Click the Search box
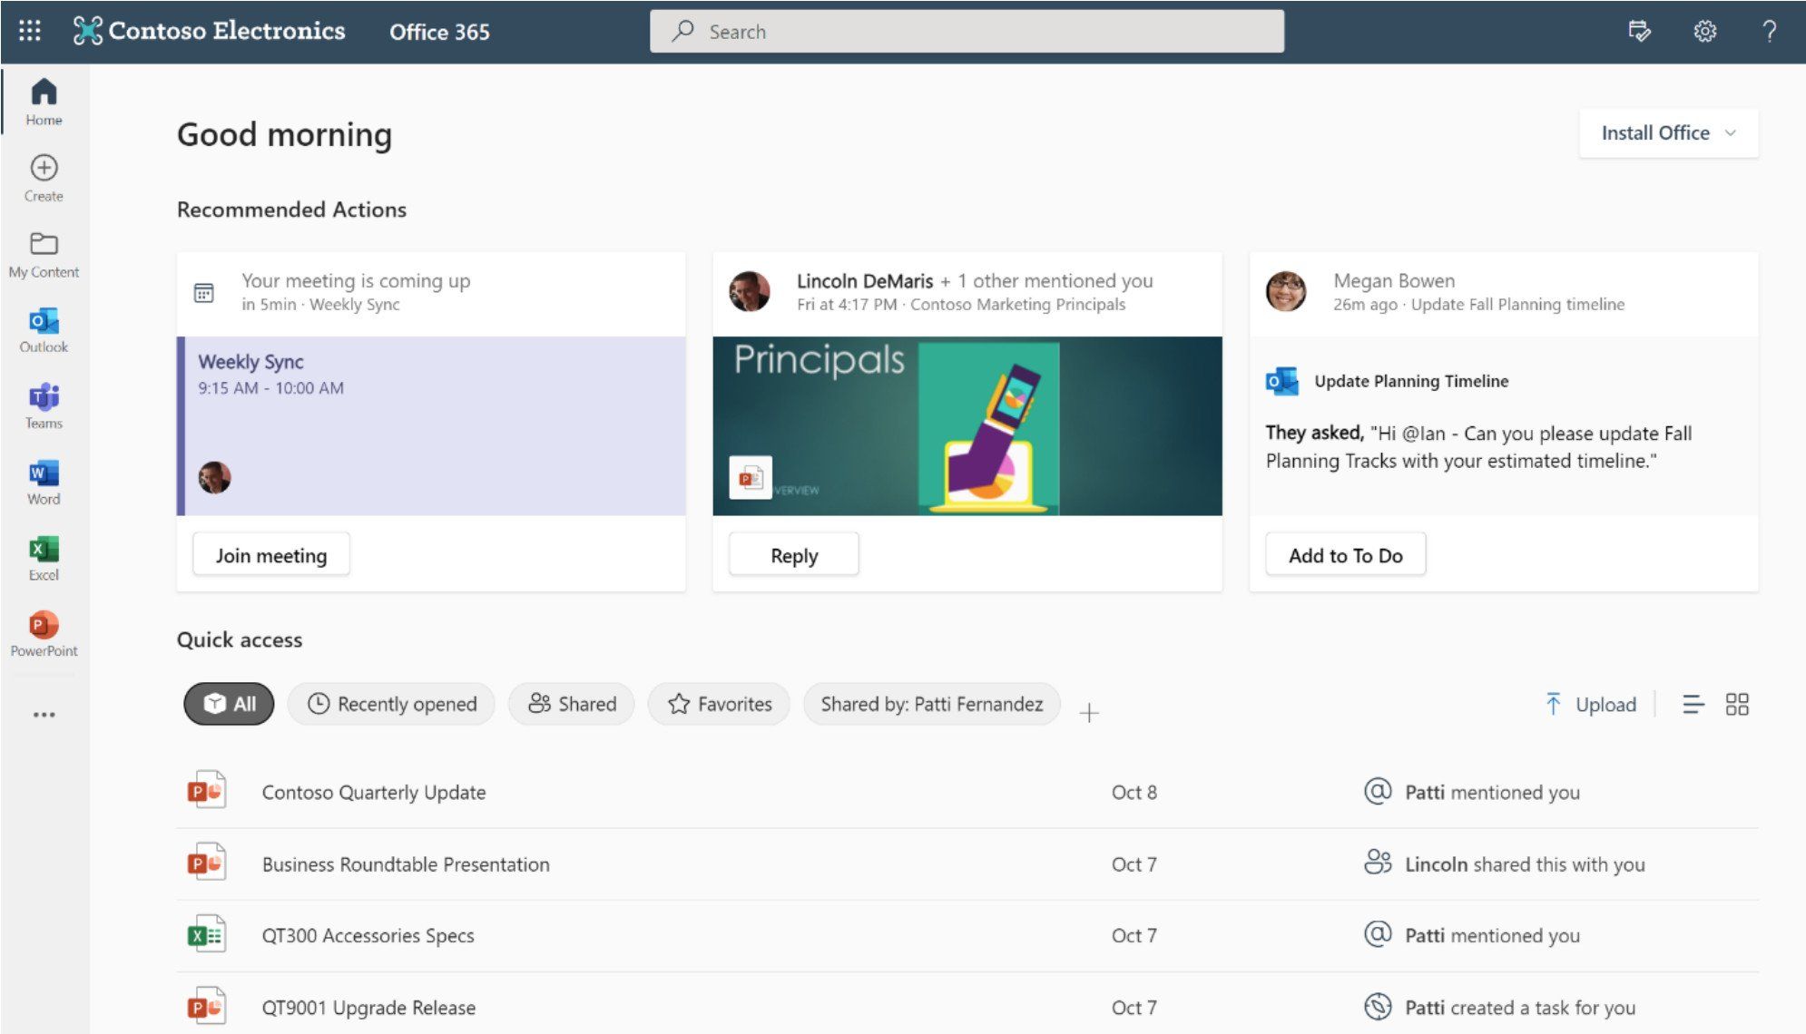The image size is (1806, 1034). pyautogui.click(x=967, y=32)
